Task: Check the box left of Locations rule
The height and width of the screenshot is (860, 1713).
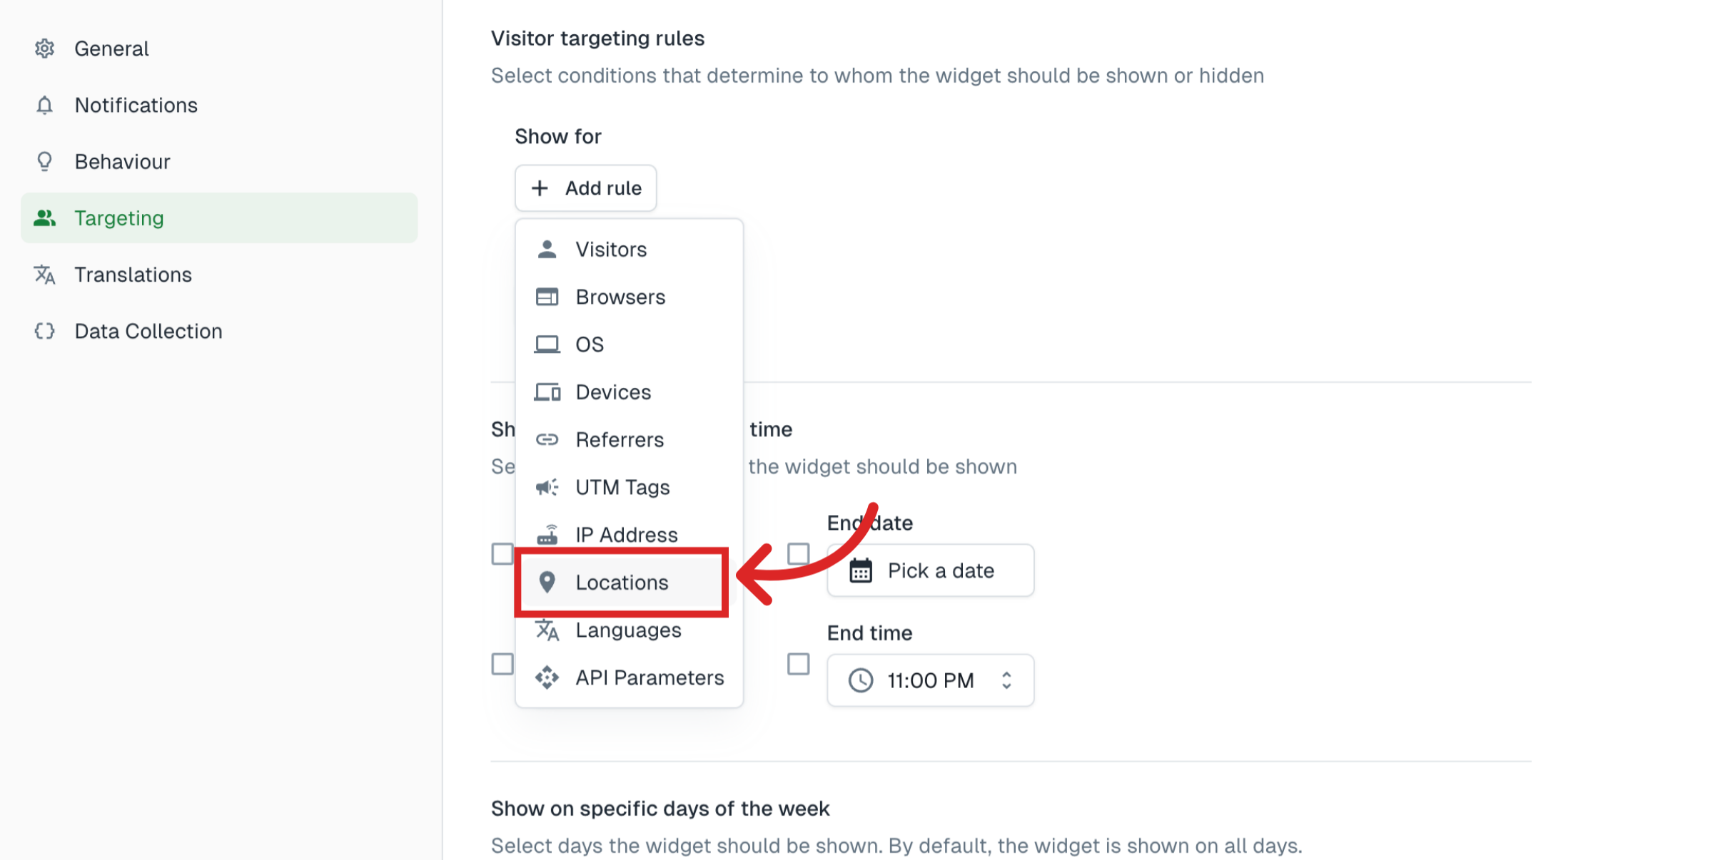Action: coord(503,553)
